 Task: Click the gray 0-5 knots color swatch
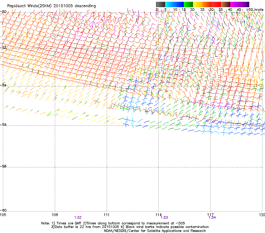pos(160,4)
